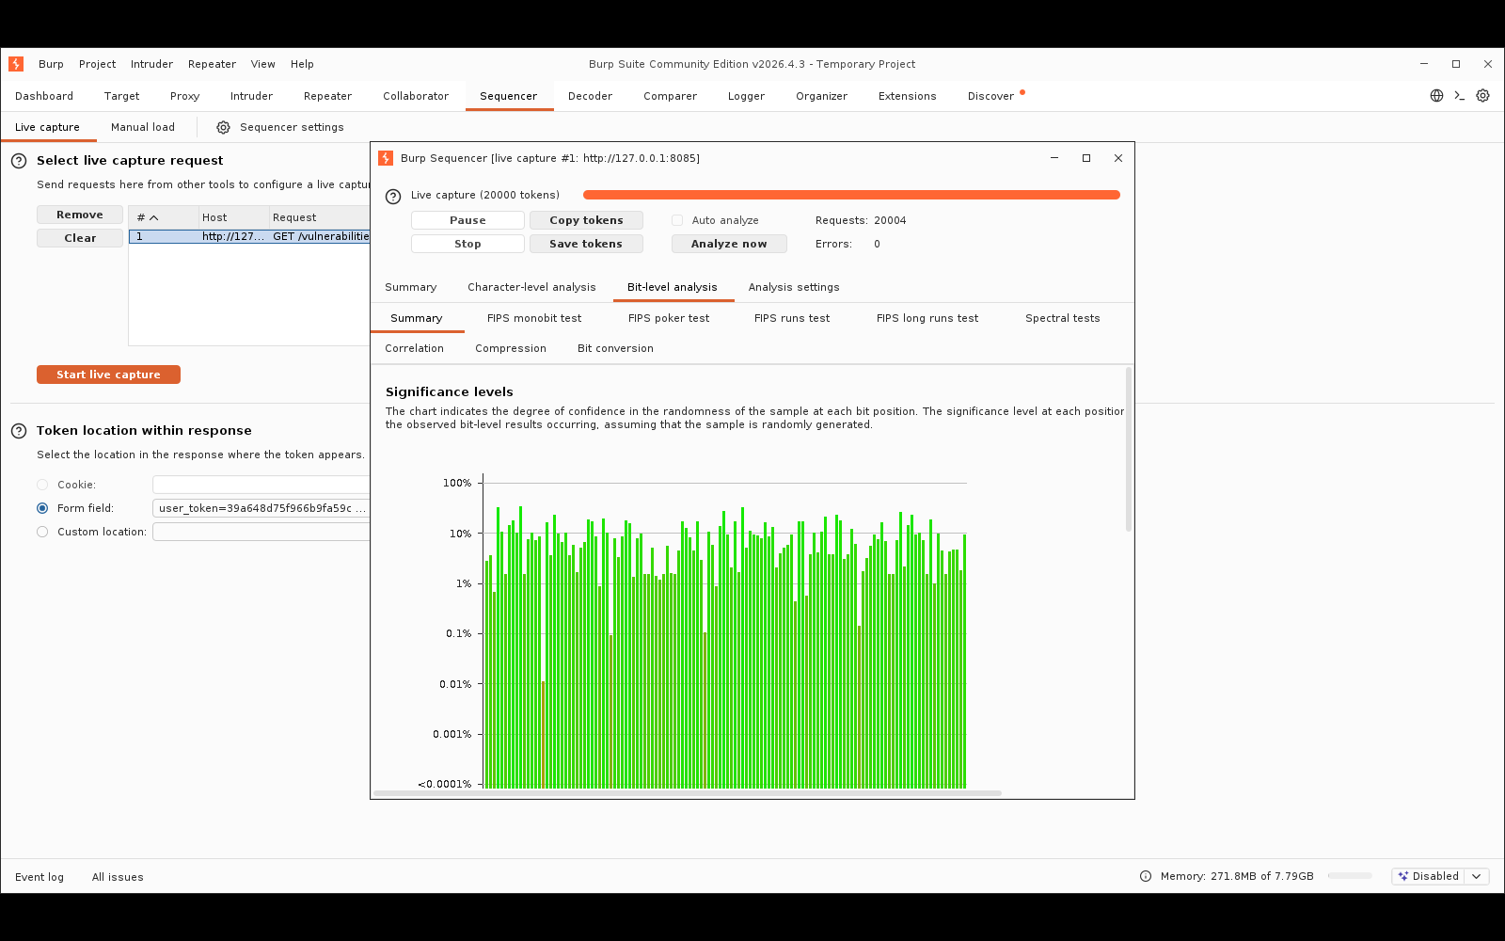1505x941 pixels.
Task: Open Sequencer settings gear
Action: (223, 128)
